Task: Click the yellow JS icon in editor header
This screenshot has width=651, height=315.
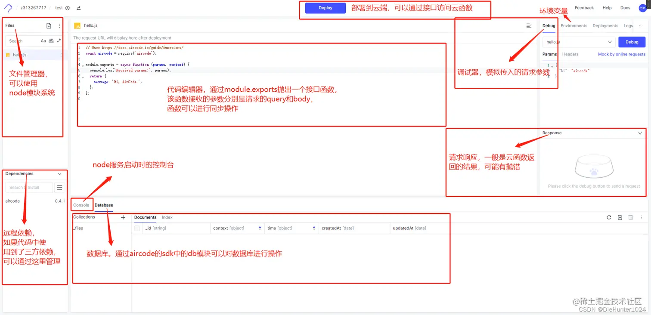Action: 77,26
